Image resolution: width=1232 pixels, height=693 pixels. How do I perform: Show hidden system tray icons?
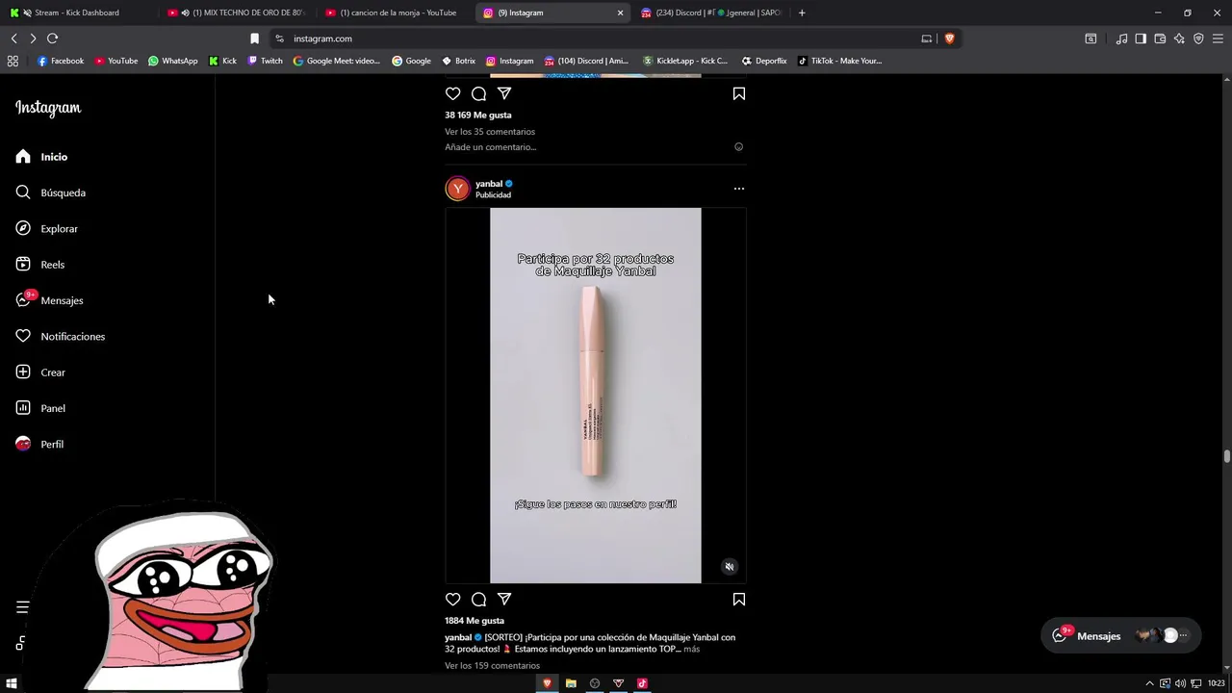click(1148, 683)
